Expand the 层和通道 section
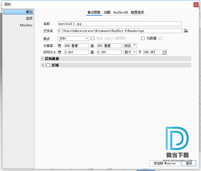 point(43,59)
